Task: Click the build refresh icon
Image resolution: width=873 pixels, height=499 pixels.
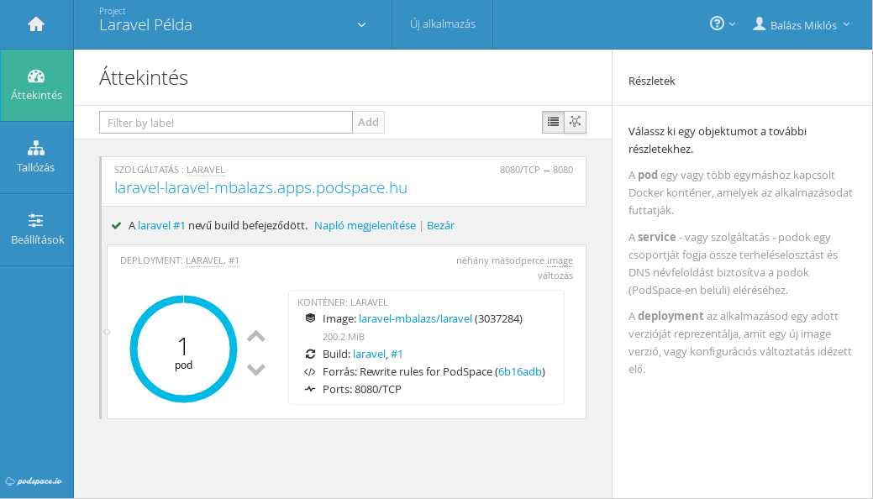Action: tap(310, 354)
